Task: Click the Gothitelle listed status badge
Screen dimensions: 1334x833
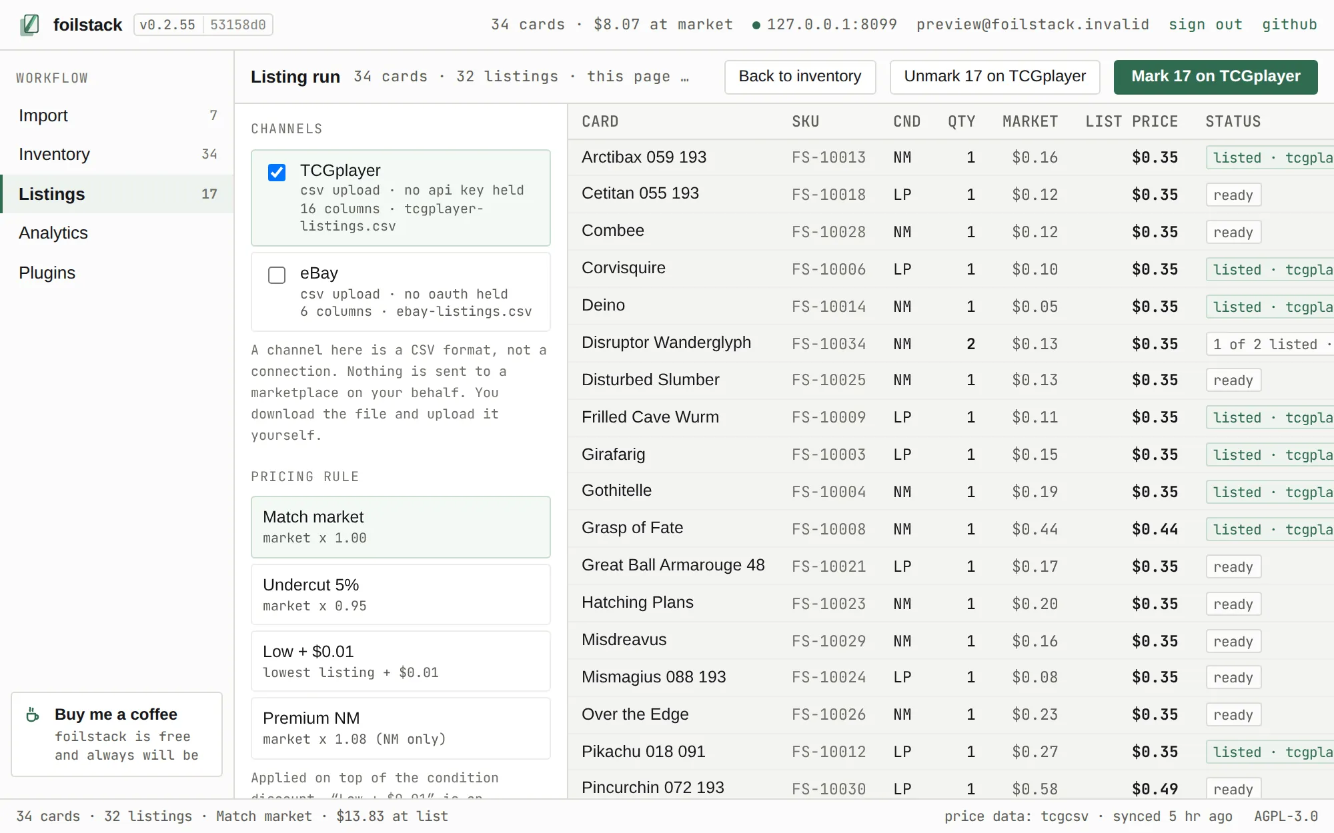Action: 1270,492
